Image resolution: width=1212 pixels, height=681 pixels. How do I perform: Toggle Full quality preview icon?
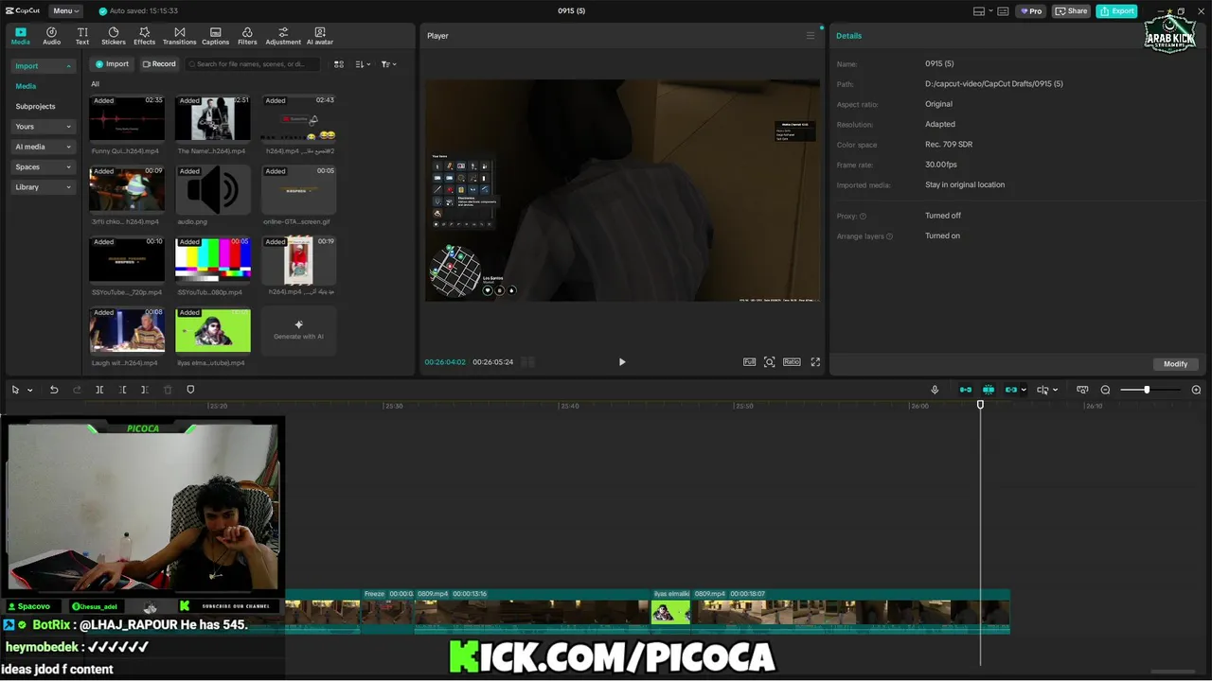(750, 362)
